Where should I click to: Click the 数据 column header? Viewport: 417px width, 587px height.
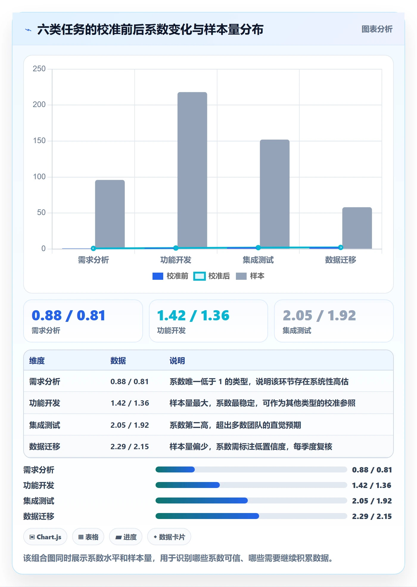pyautogui.click(x=118, y=361)
